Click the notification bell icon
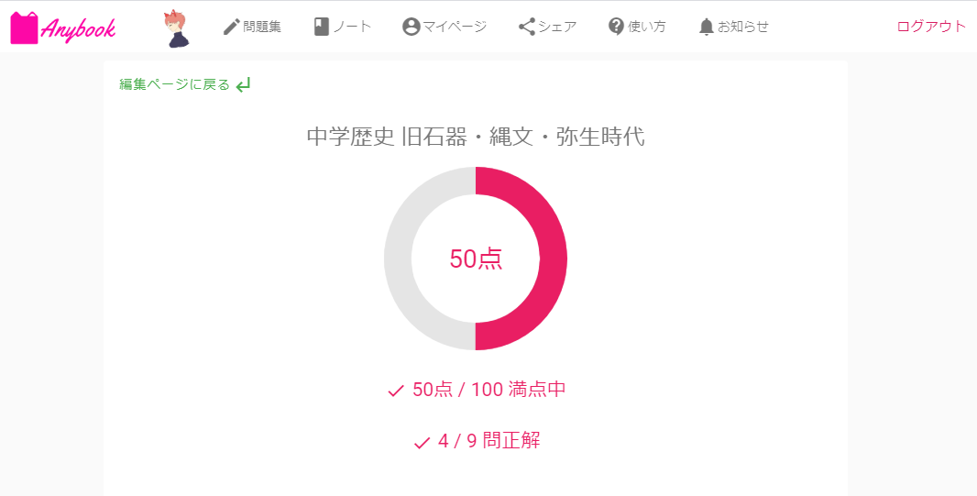 706,27
